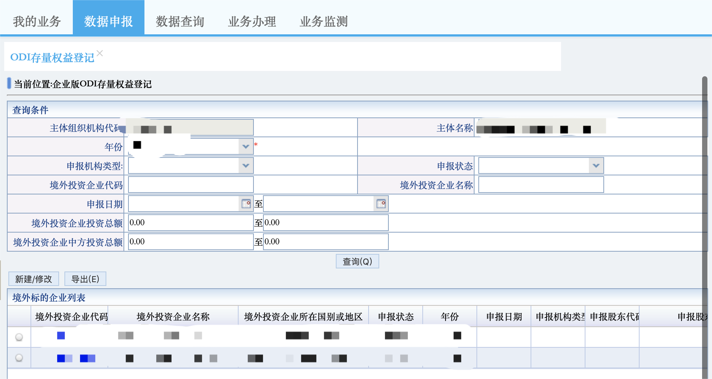Viewport: 712px width, 379px height.
Task: Close the ODI存量权益登记 tab
Action: [x=100, y=53]
